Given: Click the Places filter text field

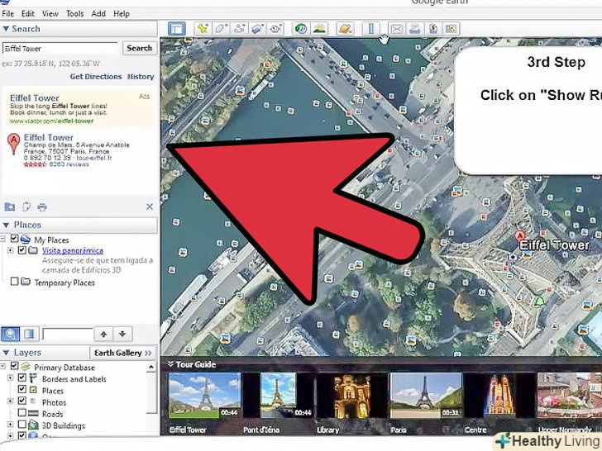Looking at the screenshot, I should [68, 334].
